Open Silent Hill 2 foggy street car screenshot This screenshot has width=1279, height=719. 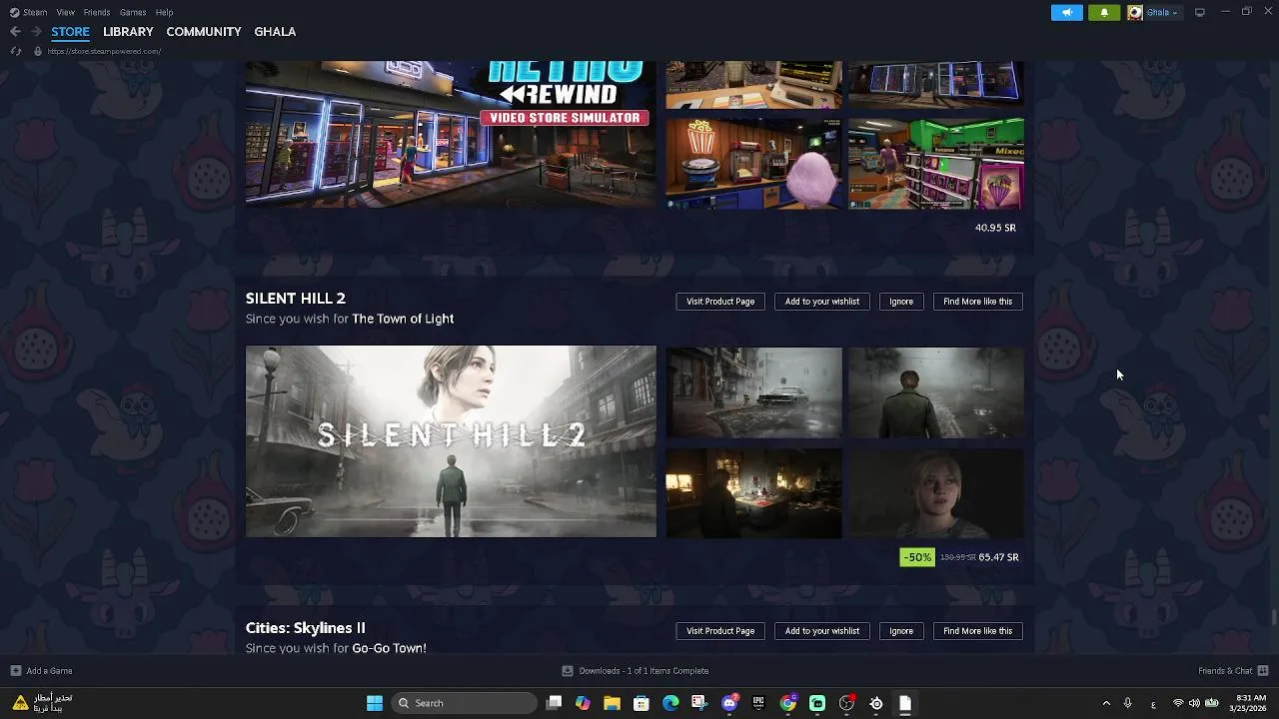[x=754, y=392]
